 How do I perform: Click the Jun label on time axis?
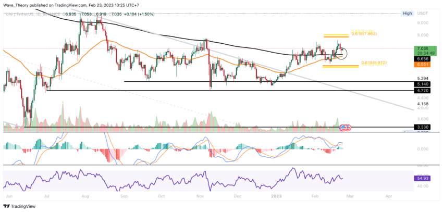click(x=9, y=195)
